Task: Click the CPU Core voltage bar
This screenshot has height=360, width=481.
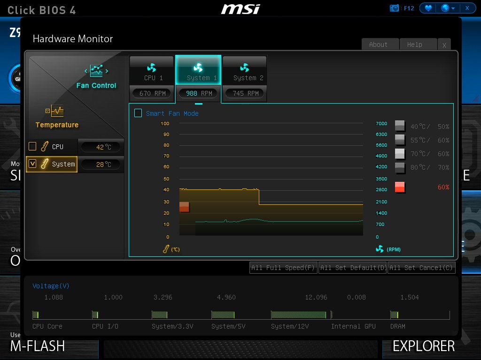Action: 36,315
